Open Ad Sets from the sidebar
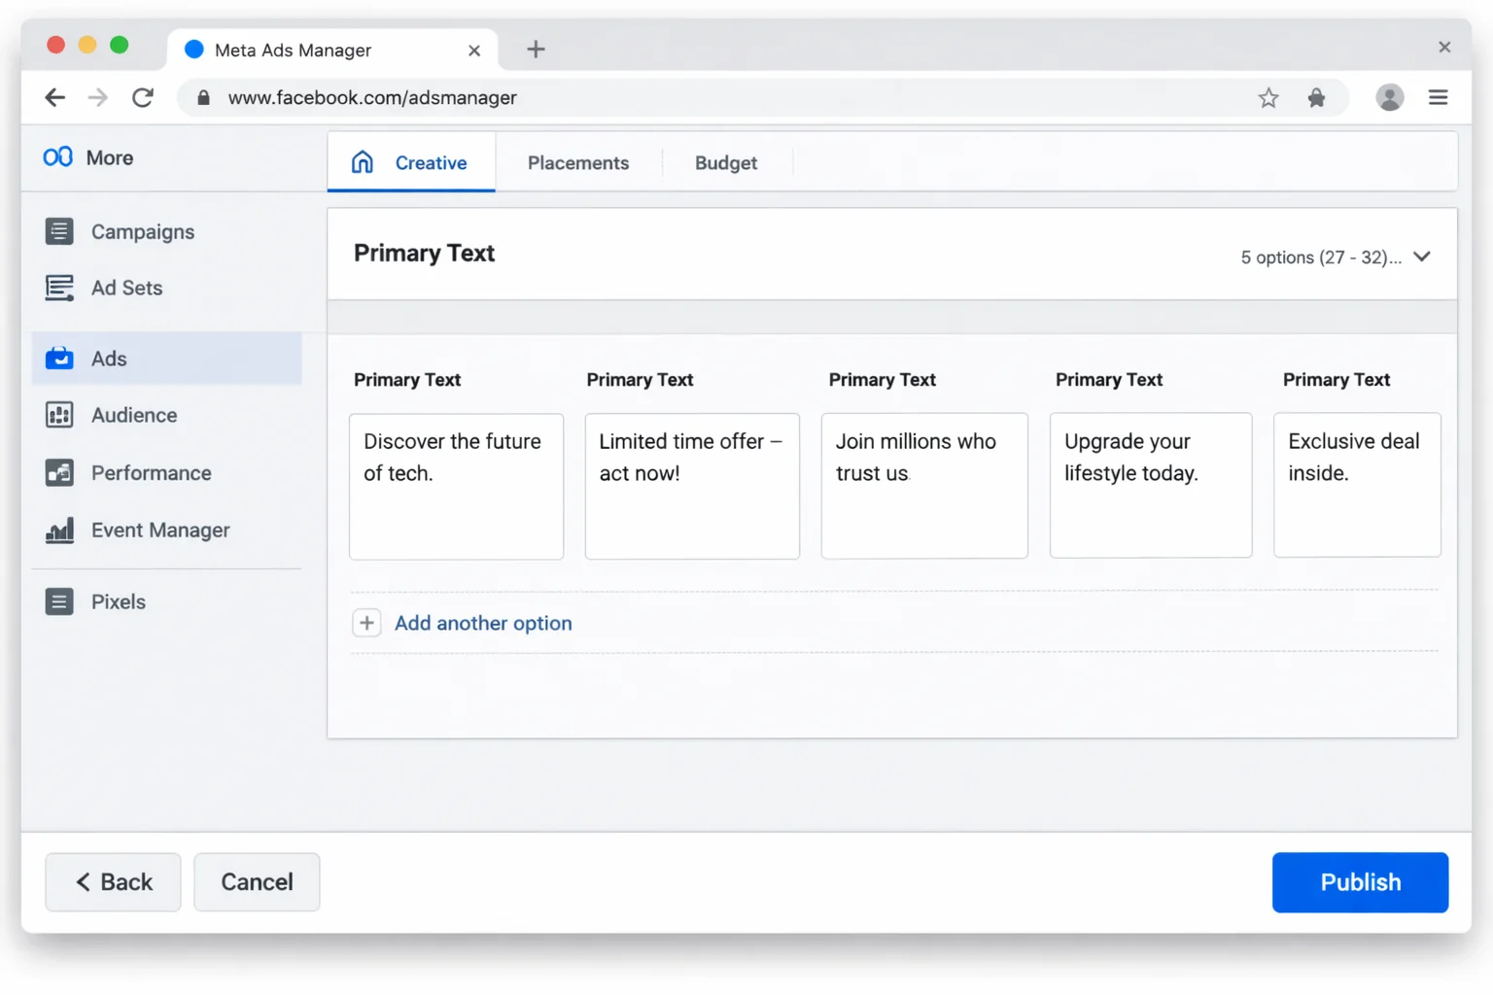Screen dimensions: 1493x995 coord(59,288)
